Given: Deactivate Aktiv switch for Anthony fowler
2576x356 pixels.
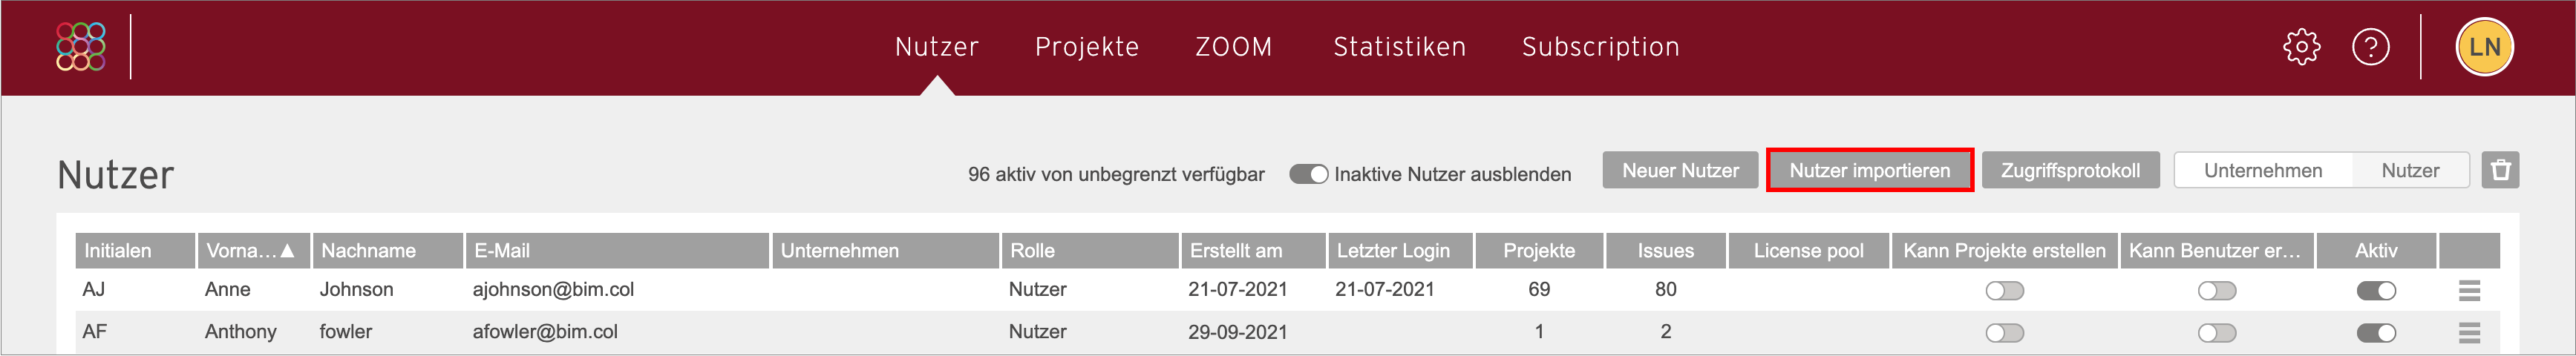Looking at the screenshot, I should 2376,333.
